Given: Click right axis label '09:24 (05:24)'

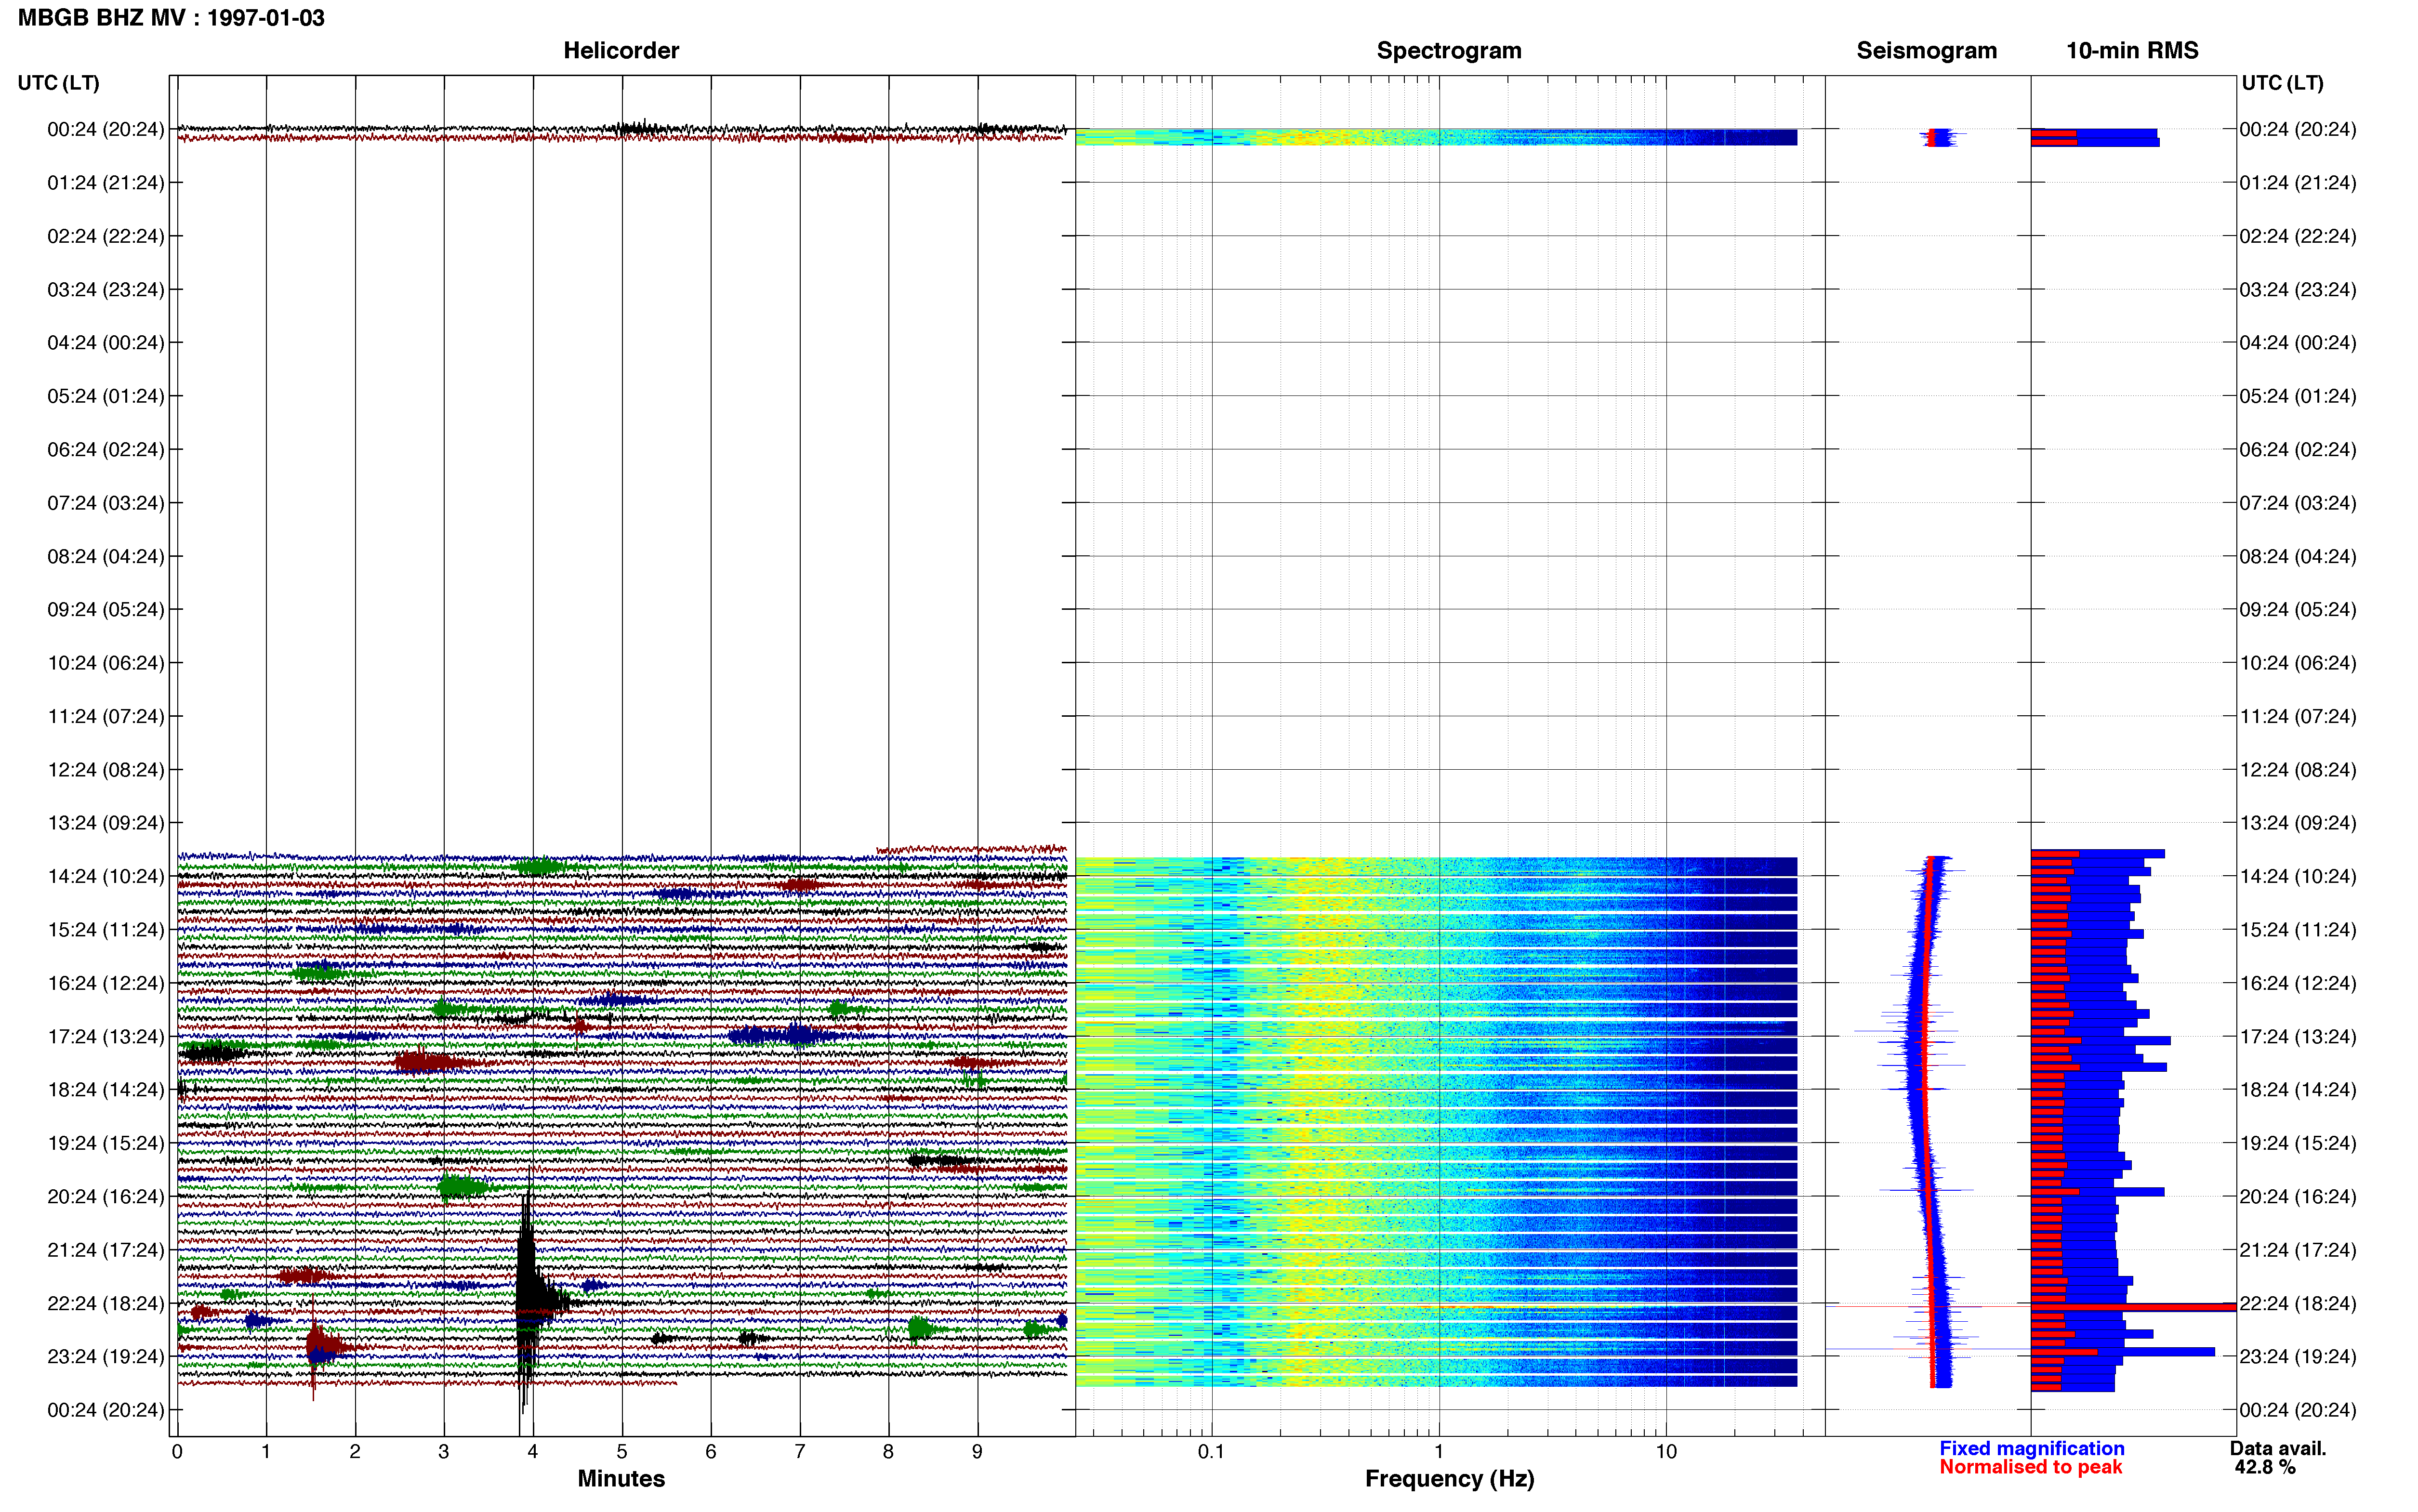Looking at the screenshot, I should tap(2298, 610).
